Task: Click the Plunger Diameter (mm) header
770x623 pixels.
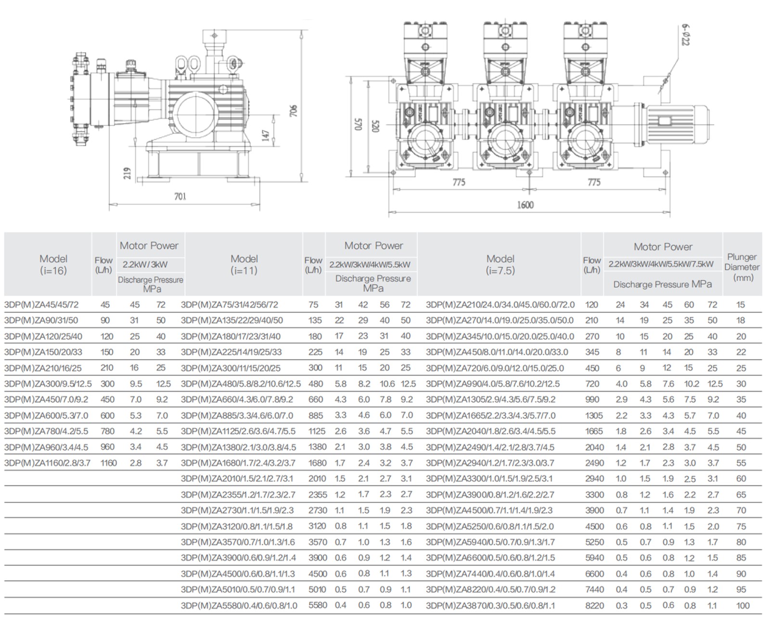Action: [742, 267]
